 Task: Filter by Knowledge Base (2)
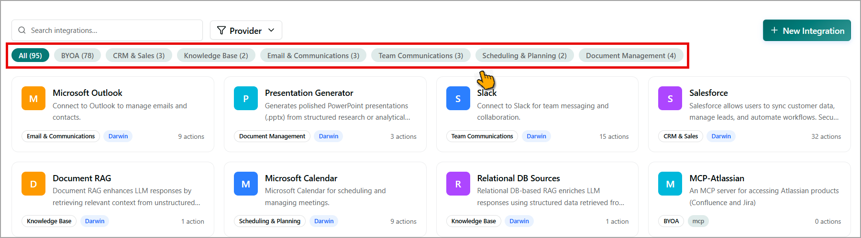coord(216,55)
